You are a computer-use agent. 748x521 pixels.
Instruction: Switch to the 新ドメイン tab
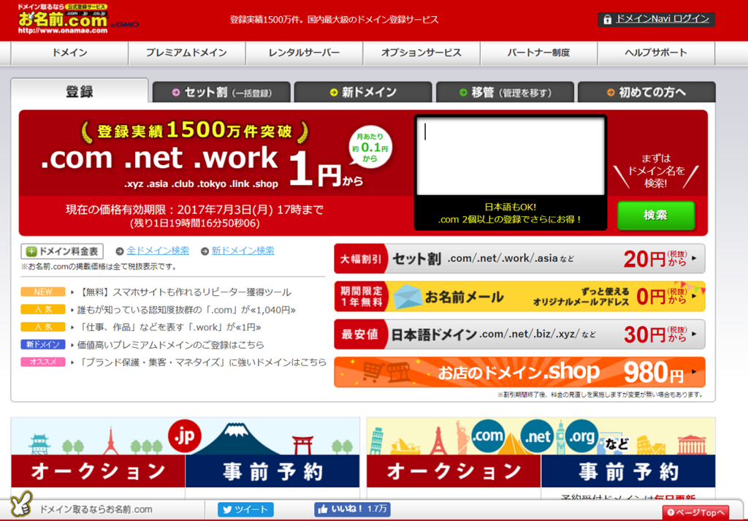pyautogui.click(x=363, y=92)
